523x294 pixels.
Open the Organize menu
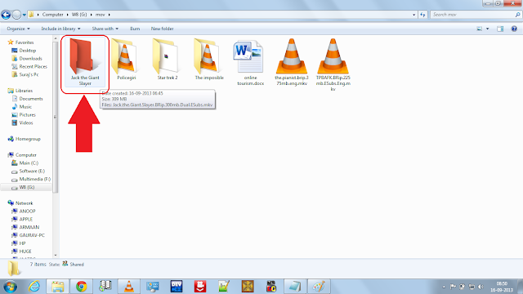click(x=18, y=29)
